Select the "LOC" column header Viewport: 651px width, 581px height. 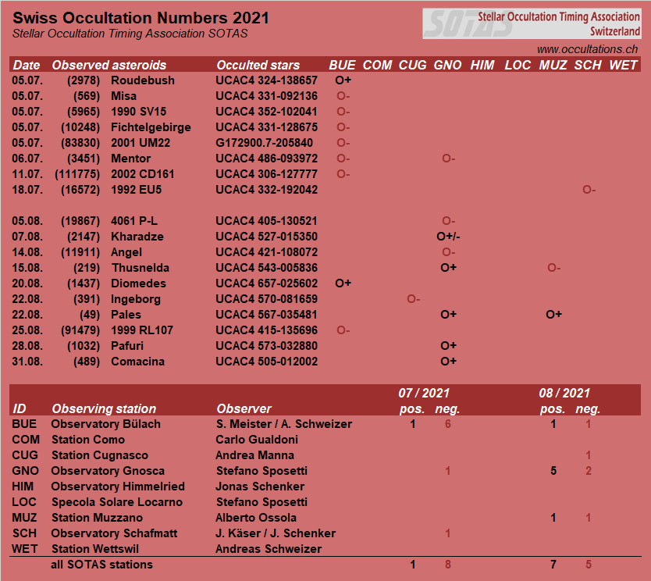pos(518,65)
